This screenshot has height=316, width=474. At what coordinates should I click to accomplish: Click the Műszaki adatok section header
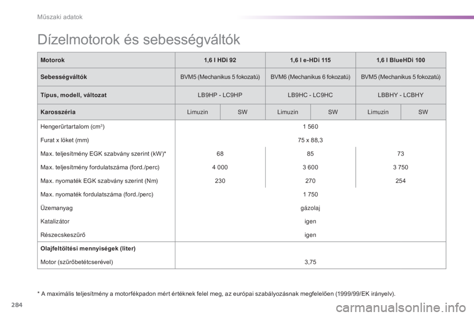point(60,17)
